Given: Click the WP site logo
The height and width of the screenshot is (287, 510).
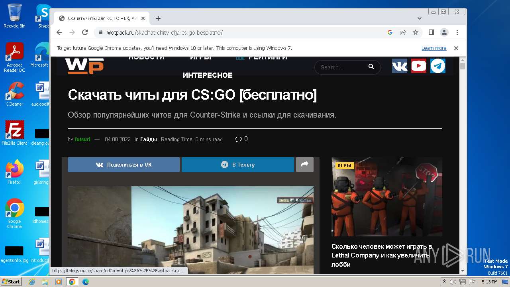Looking at the screenshot, I should click(84, 66).
